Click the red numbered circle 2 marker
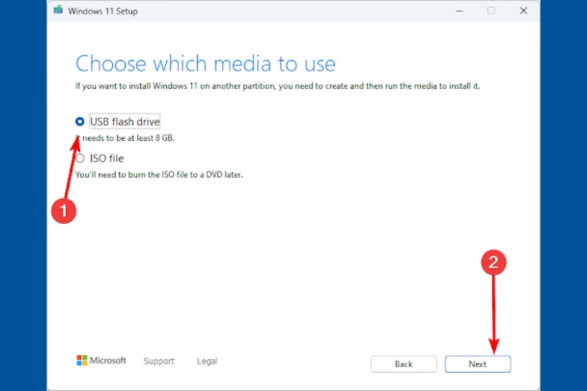 tap(493, 263)
